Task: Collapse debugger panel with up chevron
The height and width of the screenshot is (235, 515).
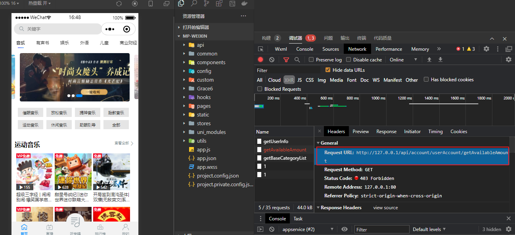Action: click(x=492, y=38)
